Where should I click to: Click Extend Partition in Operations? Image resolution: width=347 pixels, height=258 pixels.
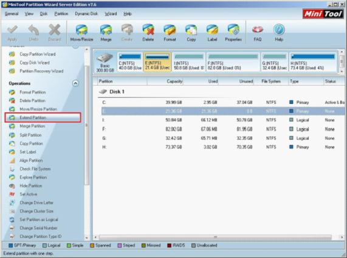(43, 117)
